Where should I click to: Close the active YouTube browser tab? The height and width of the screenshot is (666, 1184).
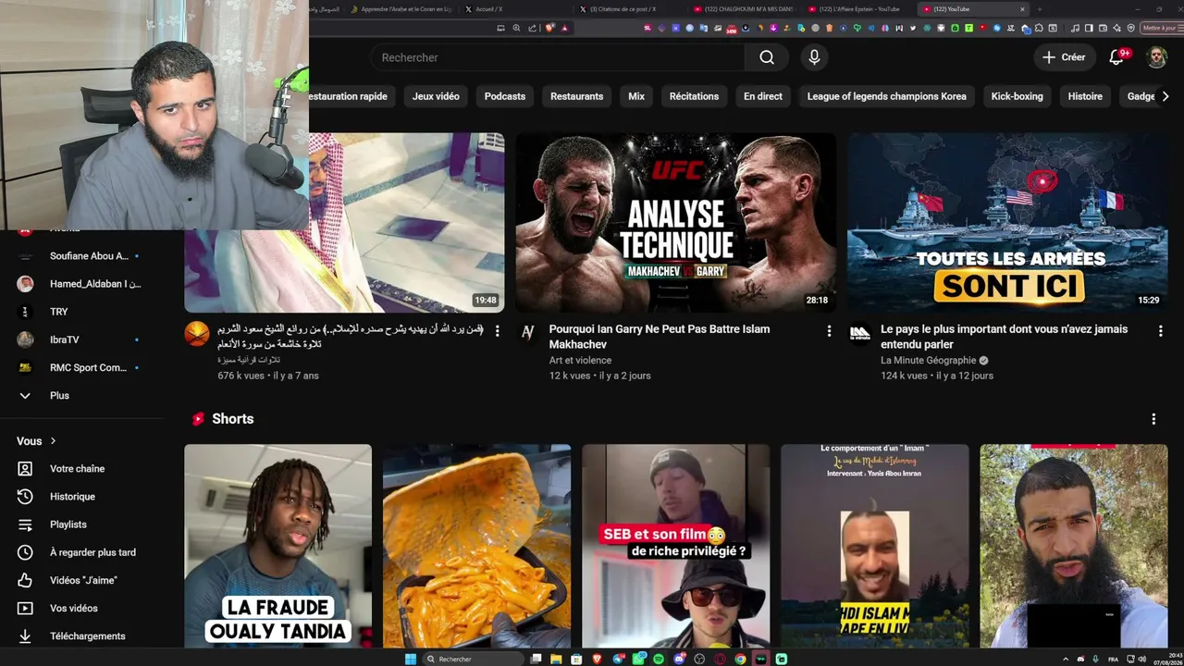coord(1022,9)
